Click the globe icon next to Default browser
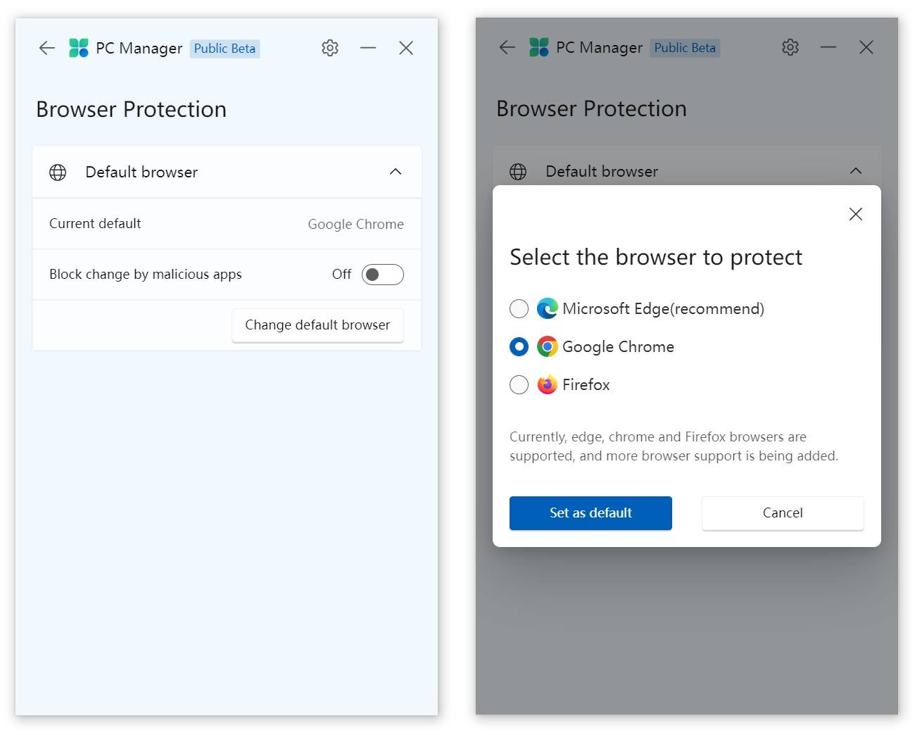The width and height of the screenshot is (922, 735). pyautogui.click(x=57, y=172)
